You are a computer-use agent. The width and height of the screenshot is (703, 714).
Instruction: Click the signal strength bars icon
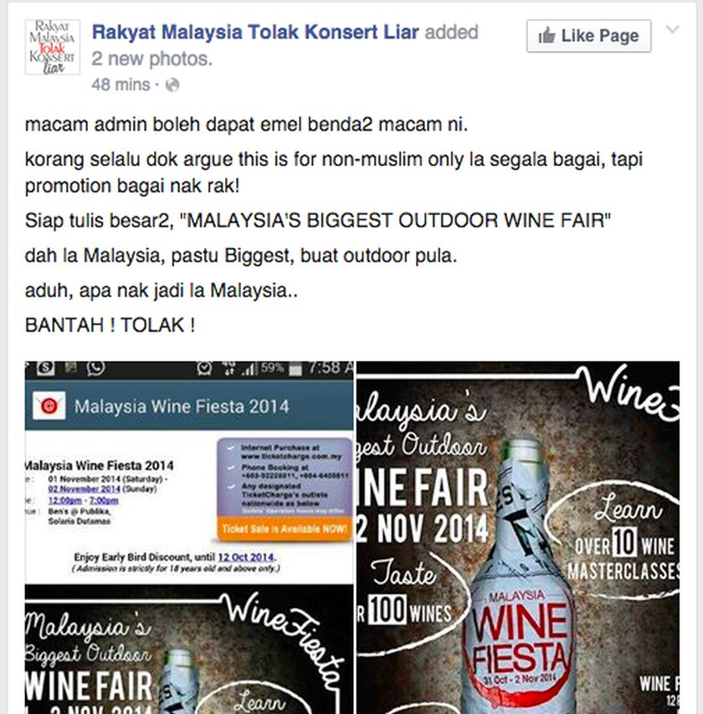click(249, 369)
